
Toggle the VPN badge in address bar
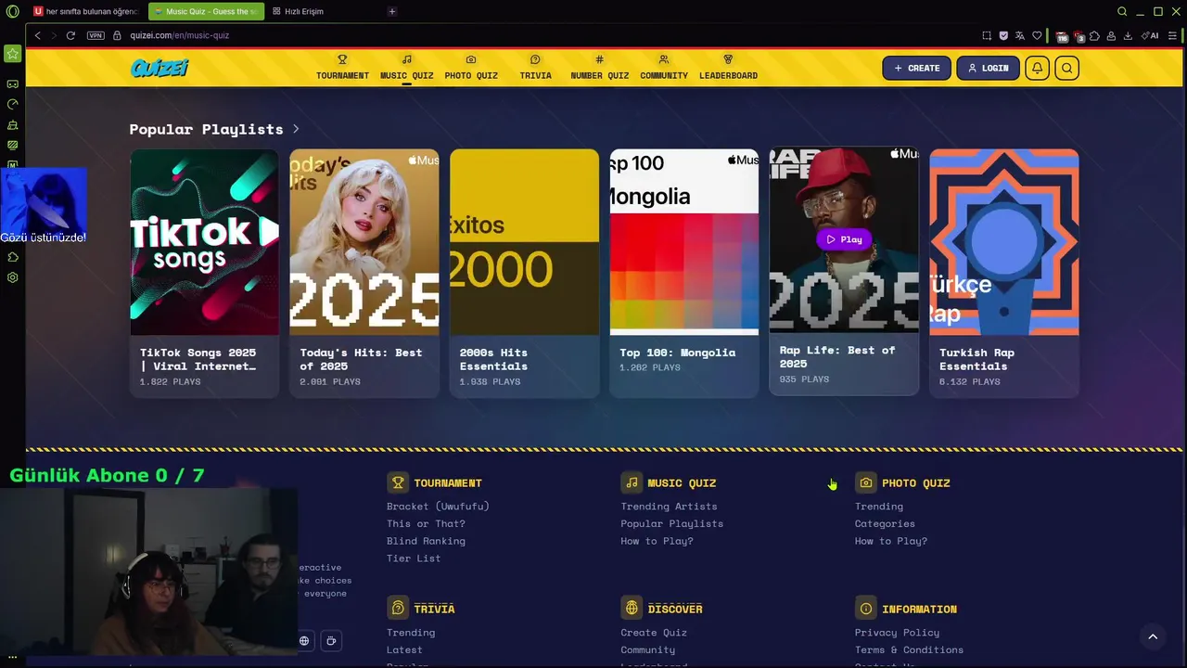click(x=96, y=35)
